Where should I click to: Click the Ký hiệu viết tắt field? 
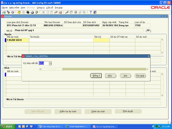(44, 63)
